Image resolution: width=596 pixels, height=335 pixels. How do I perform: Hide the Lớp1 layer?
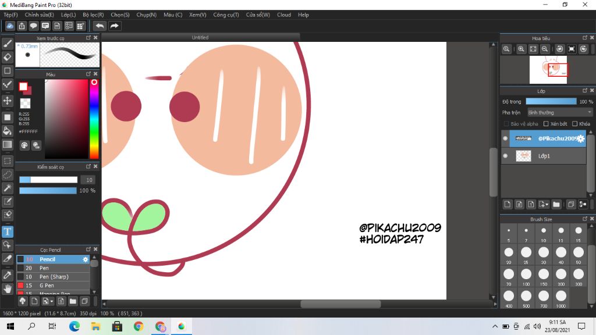pos(505,156)
